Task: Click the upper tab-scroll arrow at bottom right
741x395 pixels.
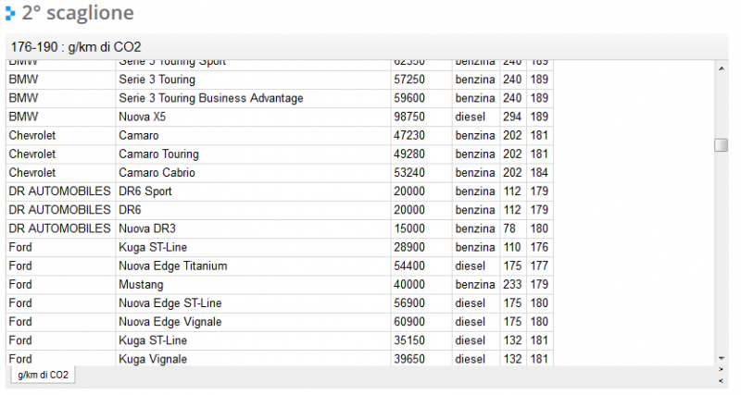Action: pyautogui.click(x=721, y=369)
